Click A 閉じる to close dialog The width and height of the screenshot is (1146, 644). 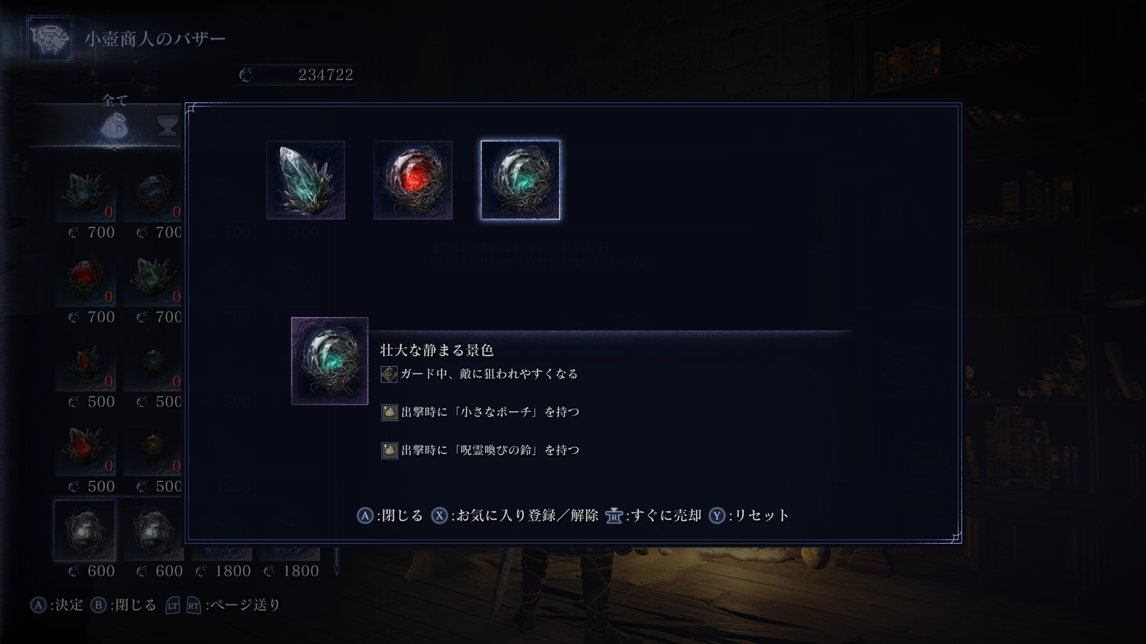pos(389,516)
